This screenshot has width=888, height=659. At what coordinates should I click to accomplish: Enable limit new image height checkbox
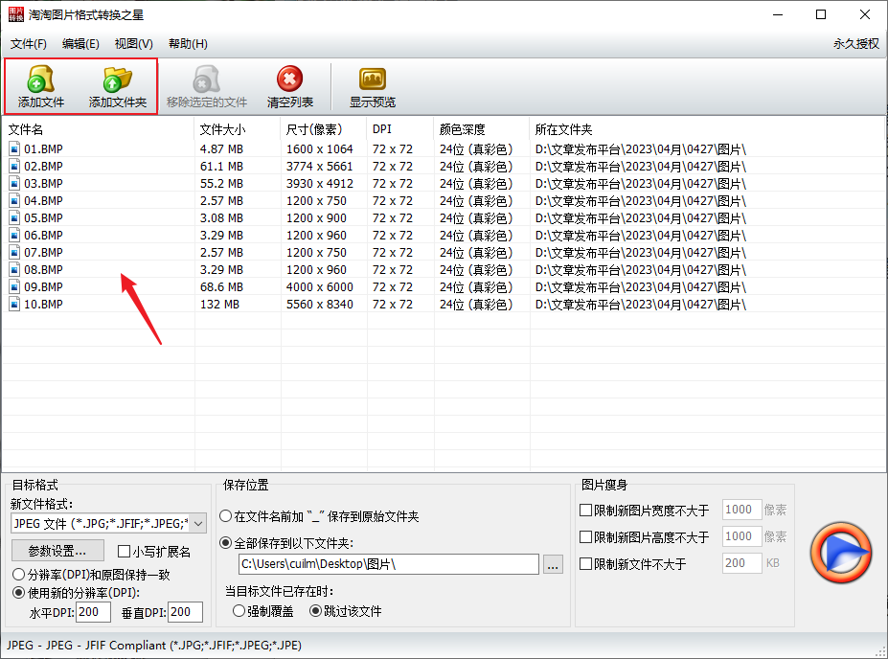(586, 536)
